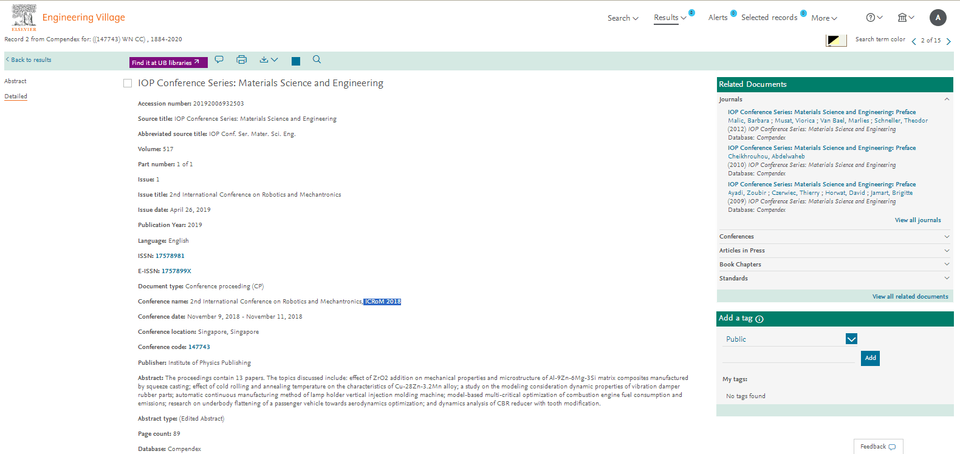This screenshot has width=960, height=454.
Task: Check the record selection checkbox beside title
Action: coord(128,83)
